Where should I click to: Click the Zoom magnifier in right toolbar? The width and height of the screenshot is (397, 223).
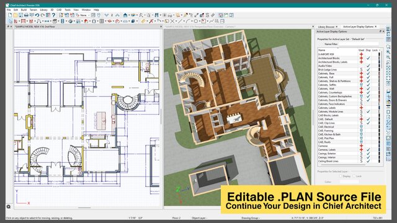coord(388,47)
